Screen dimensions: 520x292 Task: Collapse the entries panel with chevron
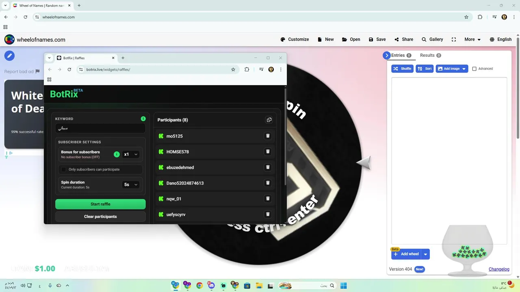coord(386,56)
